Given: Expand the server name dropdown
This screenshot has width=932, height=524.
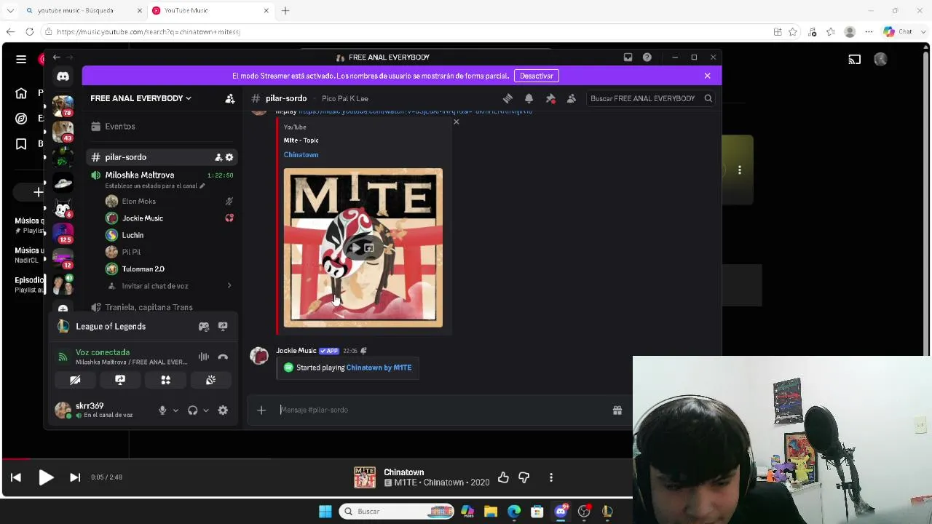Looking at the screenshot, I should coord(141,98).
